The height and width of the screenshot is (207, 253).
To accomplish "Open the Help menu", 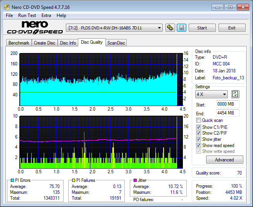I will (x=61, y=15).
